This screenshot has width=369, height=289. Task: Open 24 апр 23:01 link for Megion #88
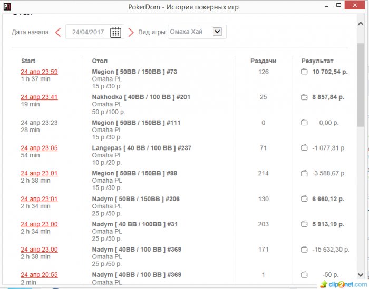point(39,173)
